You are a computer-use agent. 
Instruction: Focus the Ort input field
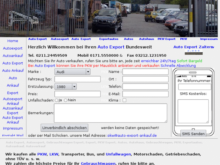click(x=145, y=79)
